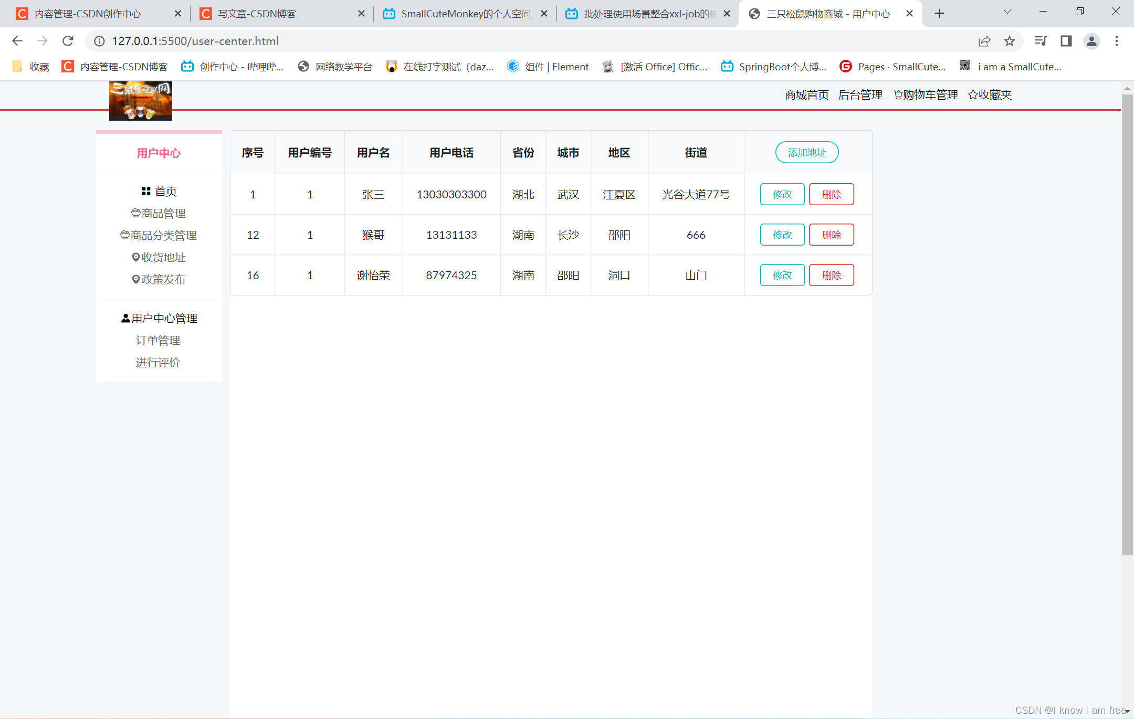This screenshot has height=719, width=1134.
Task: Click 修改 for 猴哥's address
Action: point(782,235)
